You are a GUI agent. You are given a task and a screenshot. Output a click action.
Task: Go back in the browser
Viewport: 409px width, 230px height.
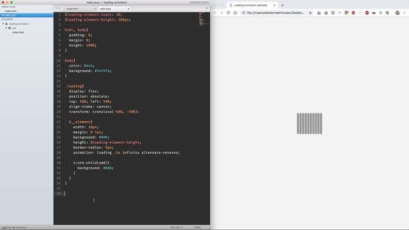click(x=215, y=13)
